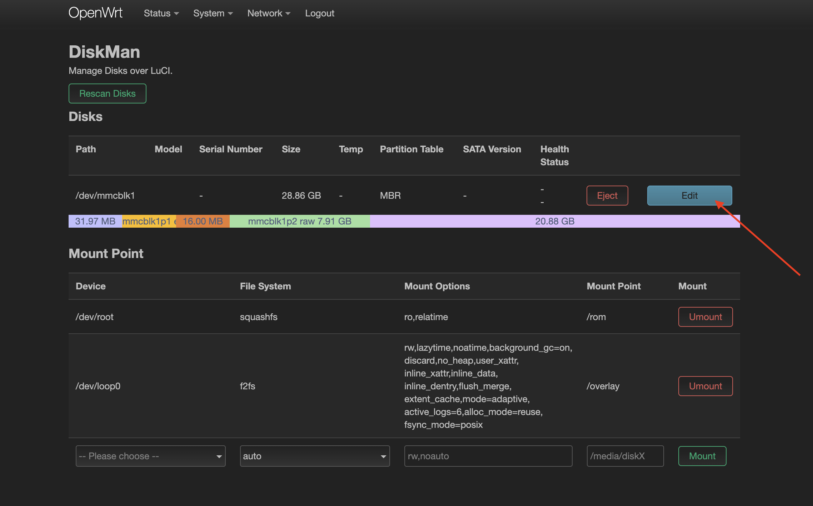This screenshot has width=813, height=506.
Task: Click the /dev/root device cell
Action: pyautogui.click(x=94, y=317)
